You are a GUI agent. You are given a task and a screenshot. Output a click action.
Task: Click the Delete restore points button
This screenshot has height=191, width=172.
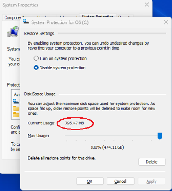point(152,162)
